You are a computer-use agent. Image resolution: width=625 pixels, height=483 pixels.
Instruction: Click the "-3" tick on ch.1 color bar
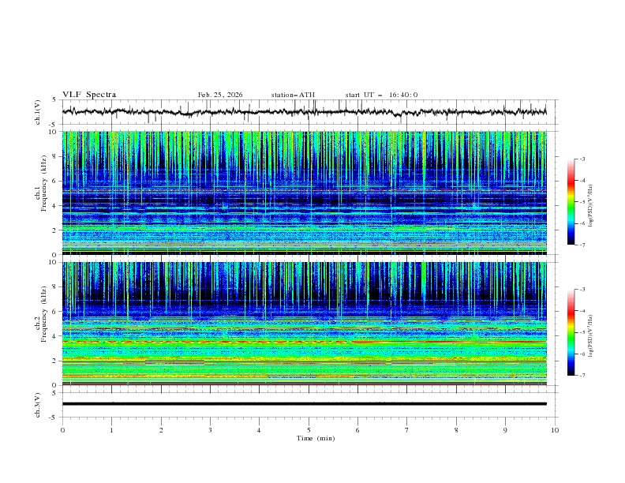pos(582,159)
